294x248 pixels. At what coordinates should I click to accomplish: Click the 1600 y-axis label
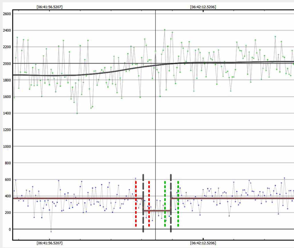[x=7, y=97]
